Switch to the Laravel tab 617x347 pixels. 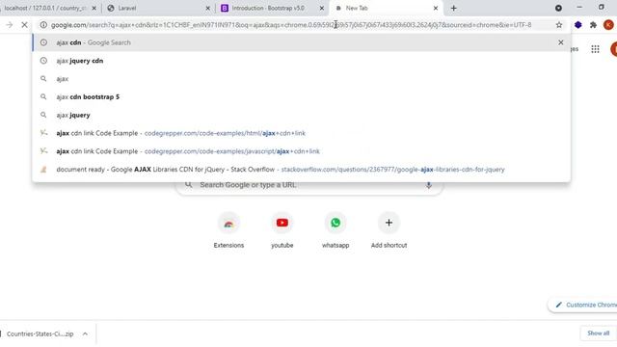pyautogui.click(x=158, y=8)
